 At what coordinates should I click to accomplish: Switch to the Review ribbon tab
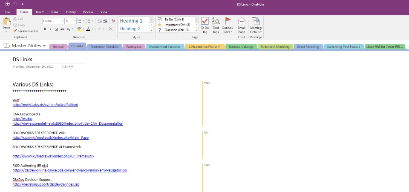point(88,12)
